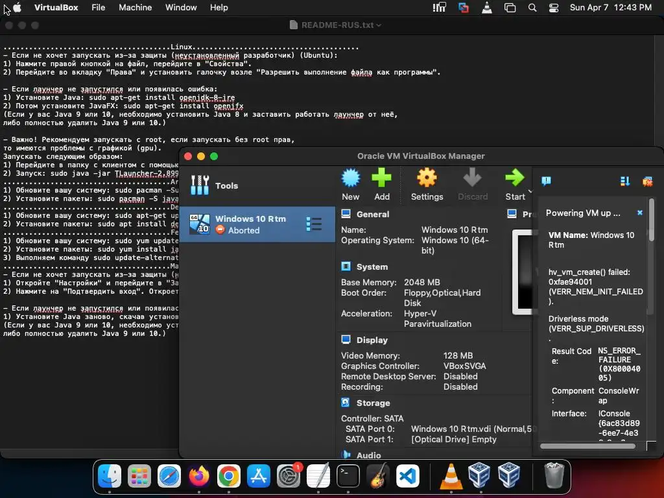Open Finder from the Dock

[x=109, y=475]
